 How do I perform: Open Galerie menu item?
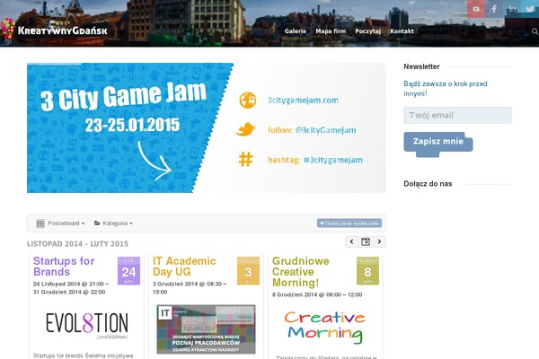click(296, 31)
